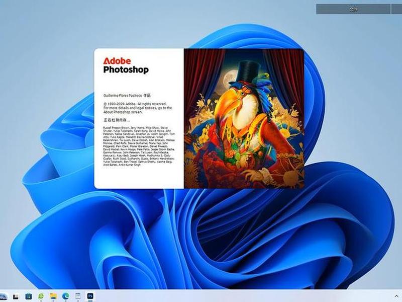402x302 pixels.
Task: Open the white document app icon beside Photoshop
Action: coord(78,296)
